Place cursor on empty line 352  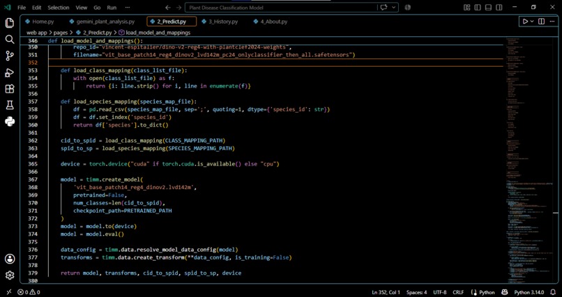[x=276, y=63]
